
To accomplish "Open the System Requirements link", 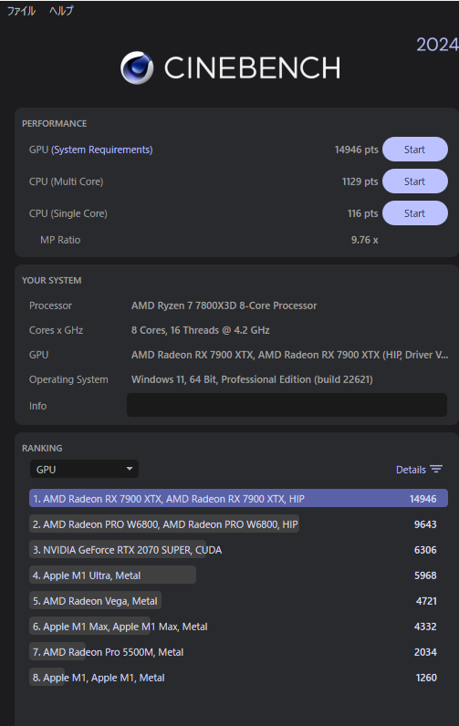I will pyautogui.click(x=102, y=150).
